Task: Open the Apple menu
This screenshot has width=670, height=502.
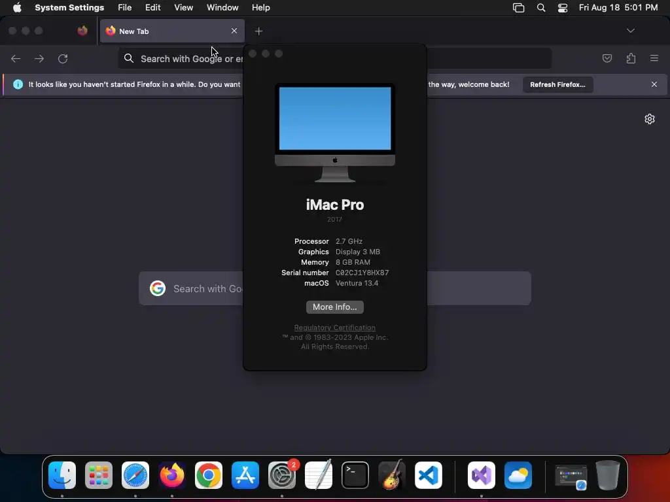Action: [x=17, y=7]
